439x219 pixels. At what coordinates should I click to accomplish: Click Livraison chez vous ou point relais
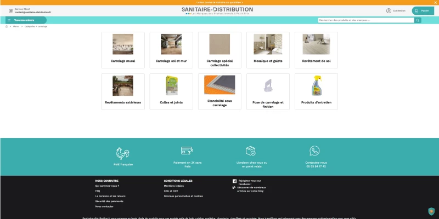click(252, 165)
